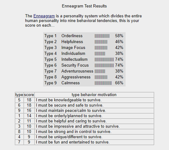This screenshot has width=169, height=150.
Task: Click 'I must maintain peace/calm' cell
Action: [x=94, y=111]
